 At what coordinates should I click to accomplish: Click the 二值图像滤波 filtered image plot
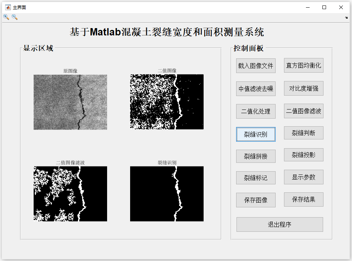70,194
